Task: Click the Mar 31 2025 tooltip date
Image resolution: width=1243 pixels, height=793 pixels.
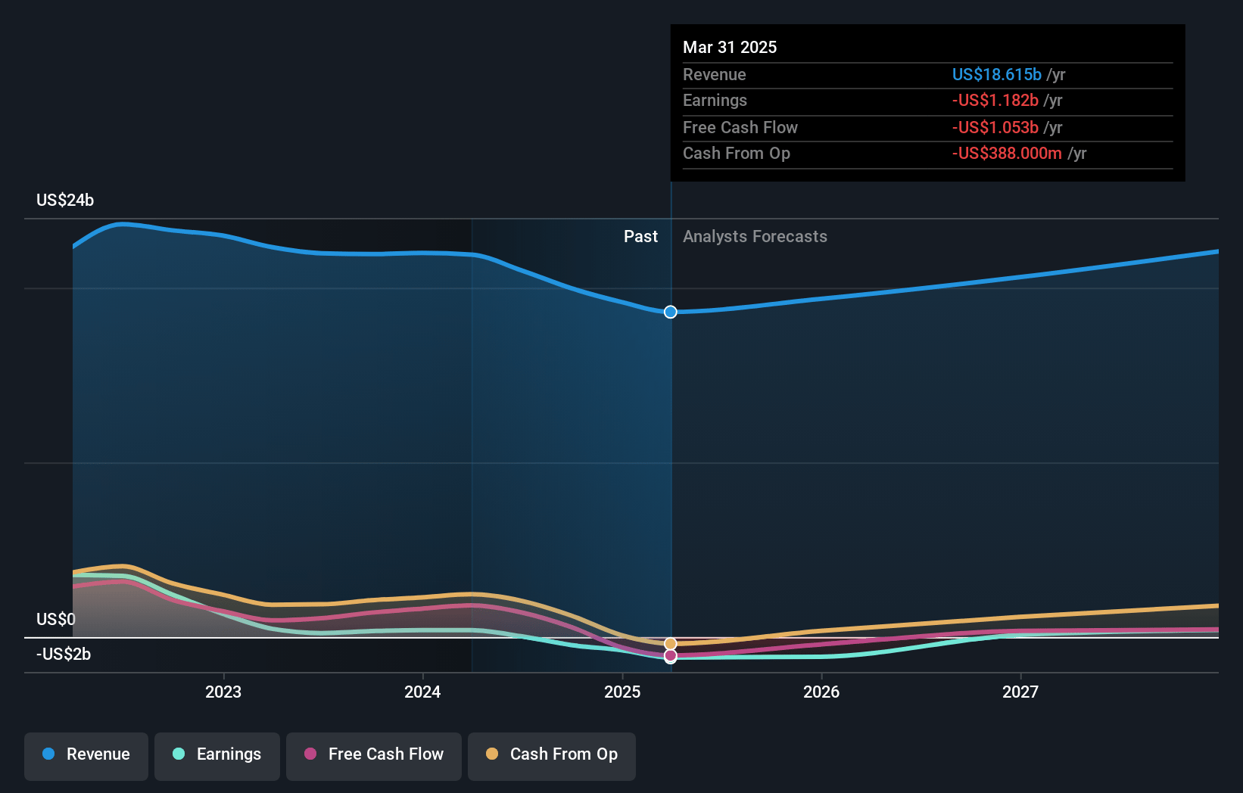Action: click(730, 47)
